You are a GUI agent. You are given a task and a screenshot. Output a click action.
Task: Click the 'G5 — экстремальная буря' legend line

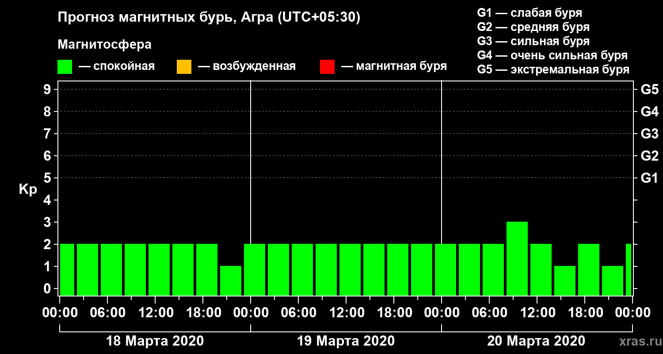pos(553,70)
